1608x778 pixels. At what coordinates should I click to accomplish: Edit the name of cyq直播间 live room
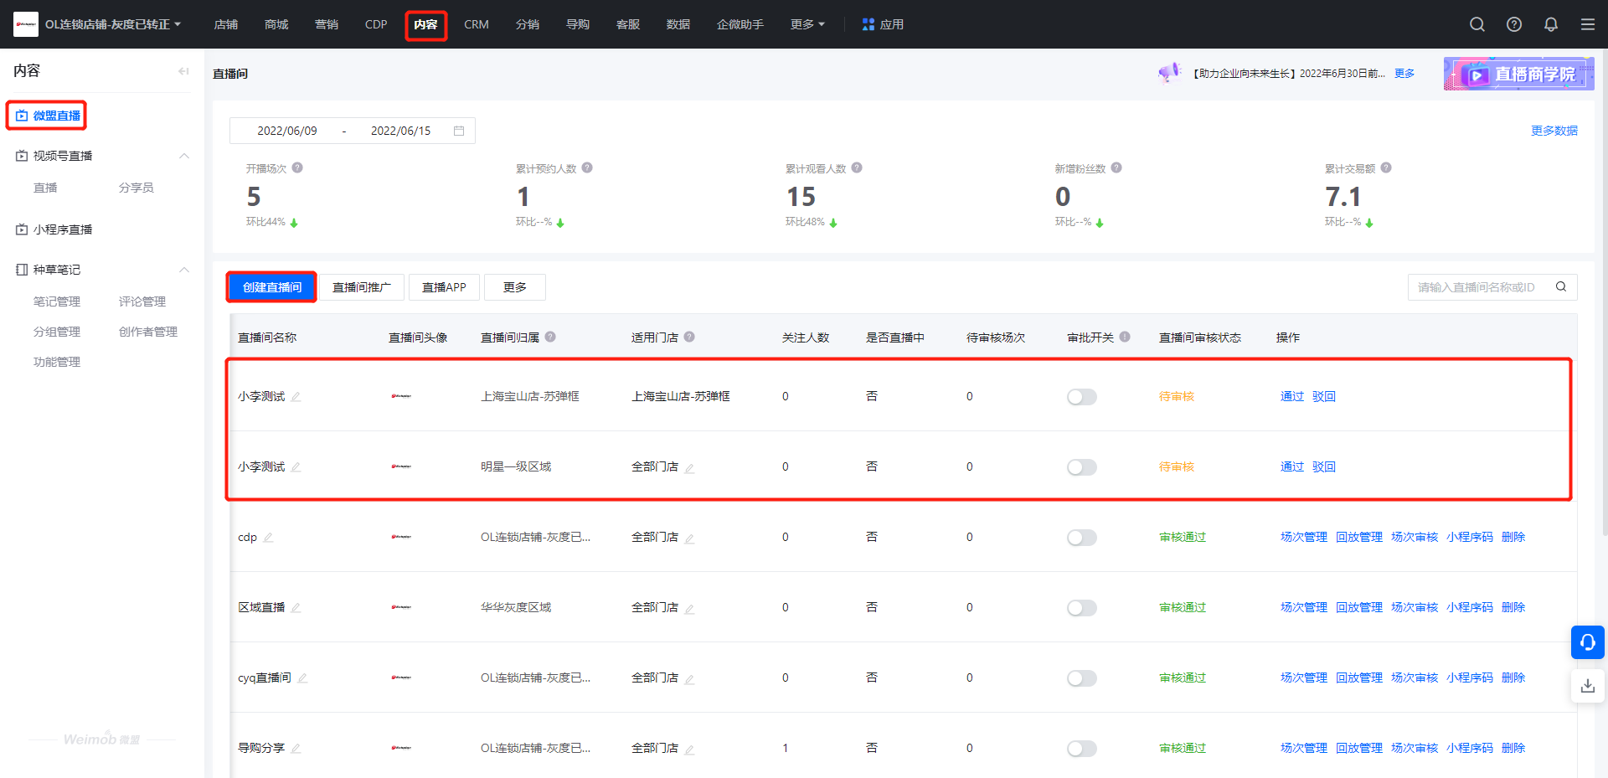302,678
